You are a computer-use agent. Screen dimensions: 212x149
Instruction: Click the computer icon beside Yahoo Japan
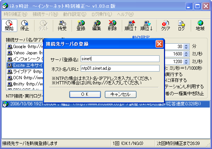click(x=10, y=53)
